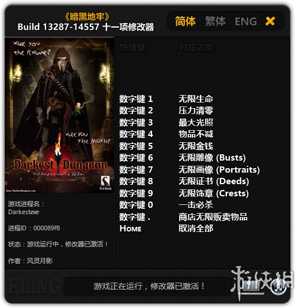Select 商店无限贩卖物品 function
This screenshot has height=308, width=295.
pyautogui.click(x=213, y=217)
